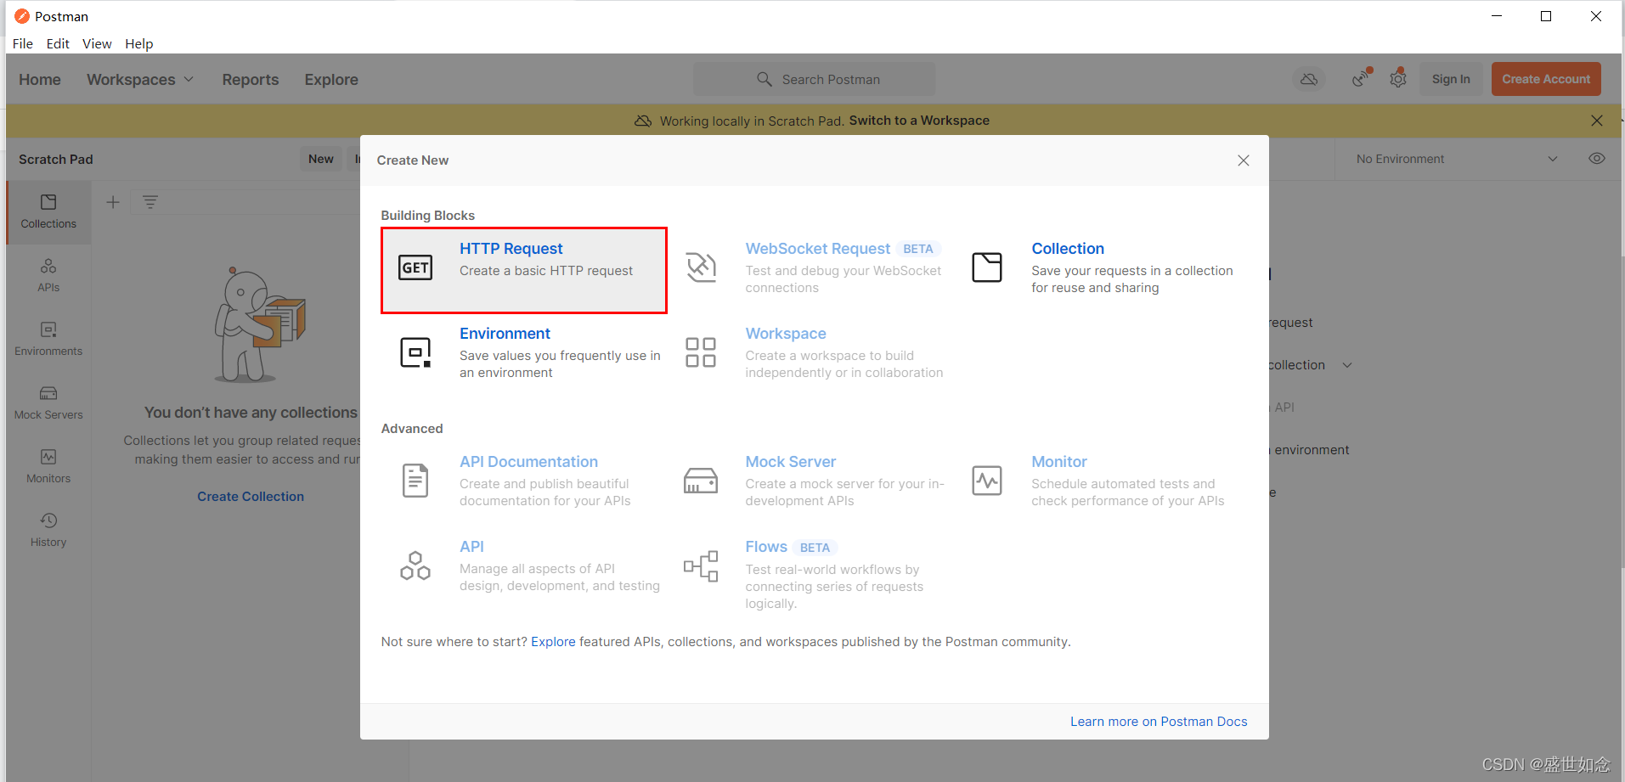Click the API Documentation page icon
This screenshot has height=782, width=1625.
pos(415,481)
